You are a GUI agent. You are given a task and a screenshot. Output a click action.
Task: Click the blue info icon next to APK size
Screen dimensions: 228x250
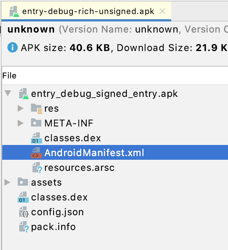coord(13,47)
